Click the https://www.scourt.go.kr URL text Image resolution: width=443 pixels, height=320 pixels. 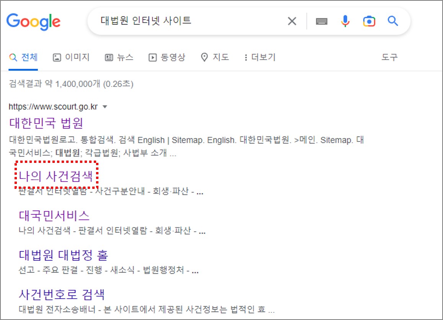[53, 107]
